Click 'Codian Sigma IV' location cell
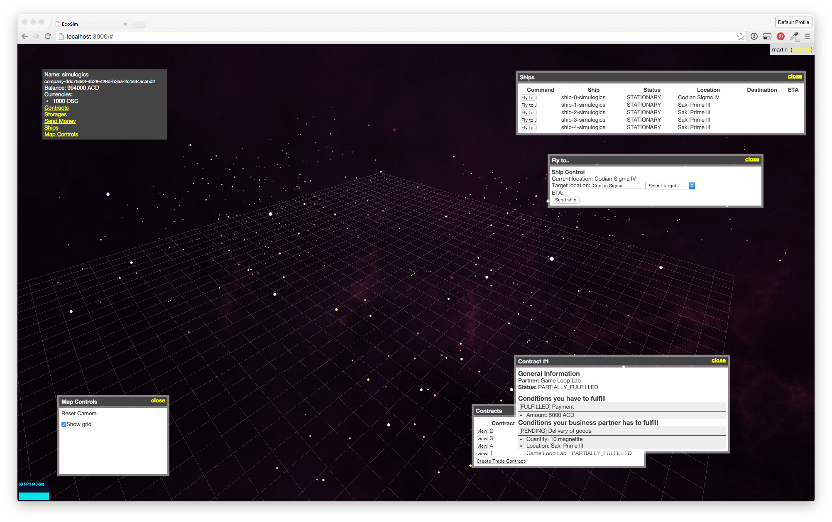 click(x=698, y=97)
